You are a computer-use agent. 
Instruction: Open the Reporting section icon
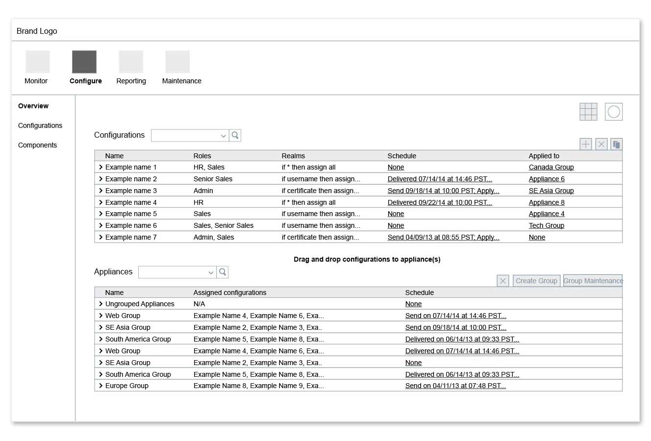click(x=131, y=62)
